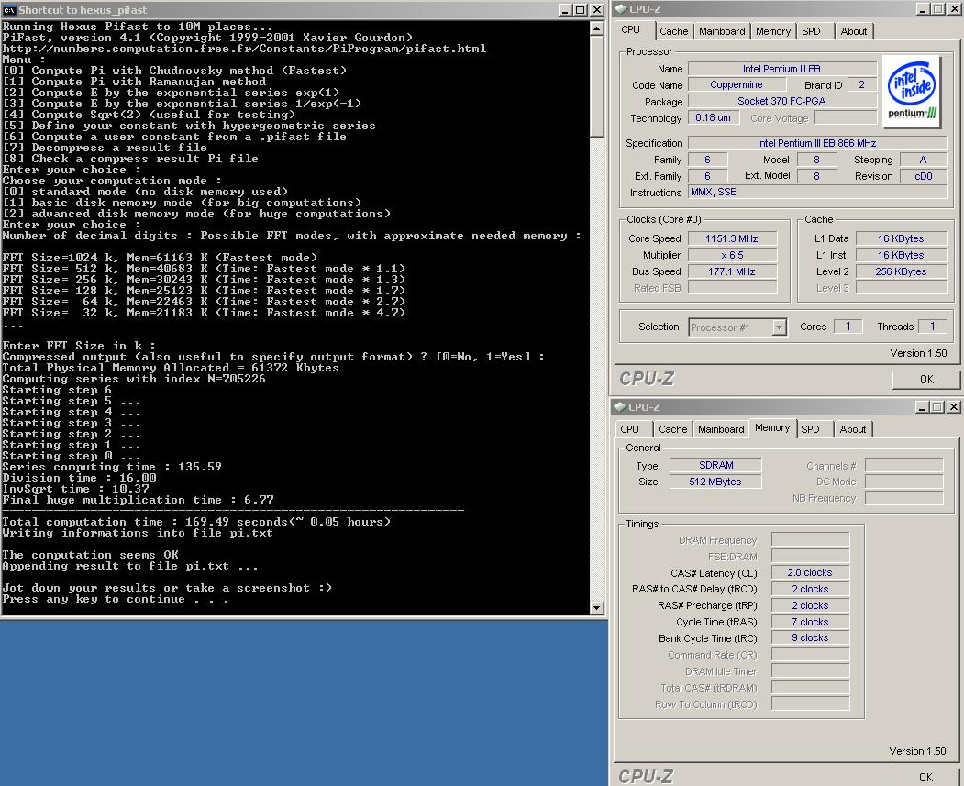Open Cache tab in bottom CPU-Z window

pos(673,429)
